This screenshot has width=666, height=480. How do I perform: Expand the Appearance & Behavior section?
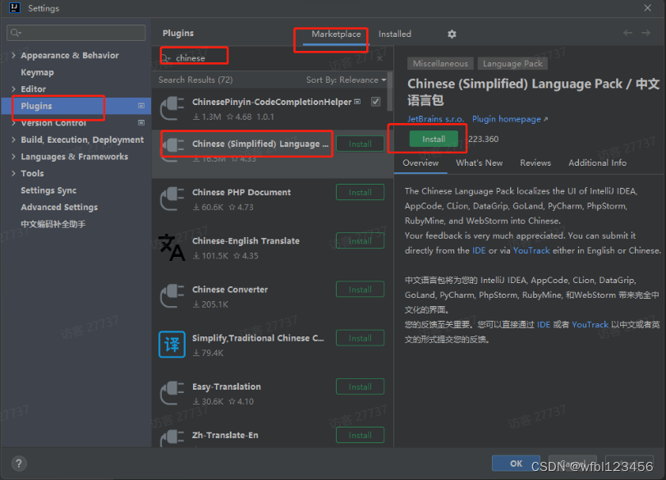coord(14,55)
